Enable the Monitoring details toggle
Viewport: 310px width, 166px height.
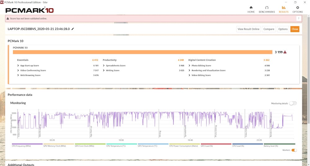293,103
